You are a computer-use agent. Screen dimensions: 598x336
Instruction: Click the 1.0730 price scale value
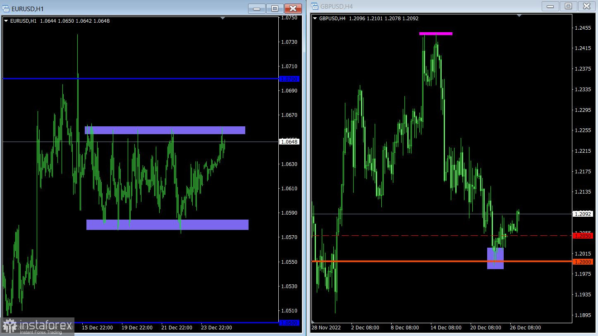tap(289, 42)
